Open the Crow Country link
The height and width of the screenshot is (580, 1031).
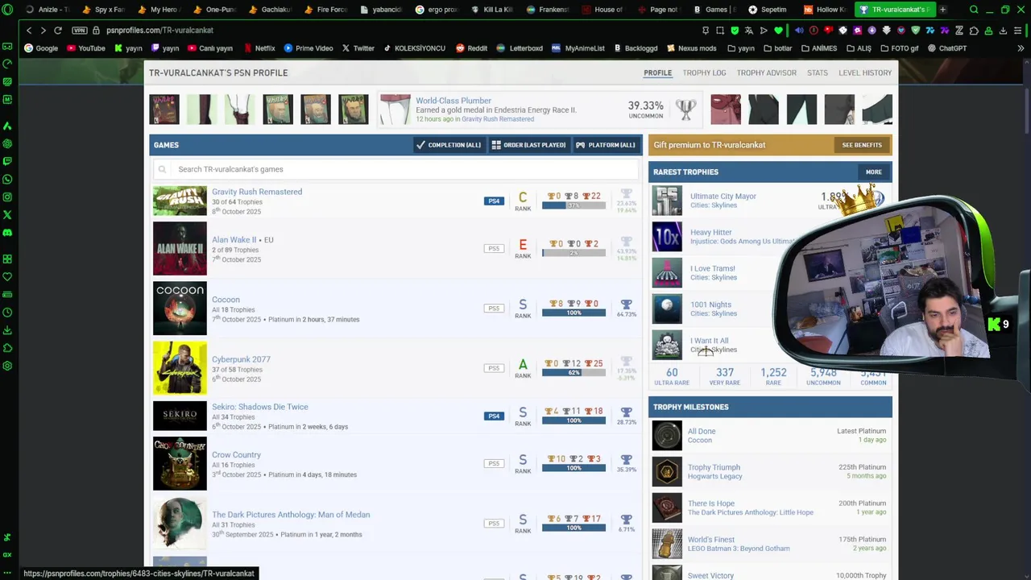pos(236,454)
